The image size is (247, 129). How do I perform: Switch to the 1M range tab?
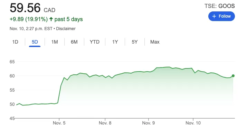[x=55, y=42]
